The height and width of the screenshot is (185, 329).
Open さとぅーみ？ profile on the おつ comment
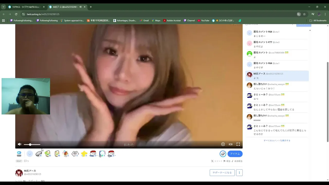coord(261,95)
